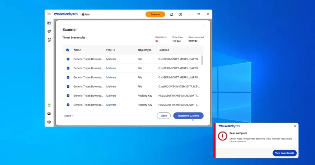Click the Free edition badge
The image size is (315, 165).
click(x=86, y=14)
